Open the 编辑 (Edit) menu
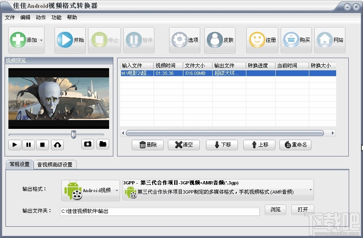363x238 pixels. [x=25, y=17]
